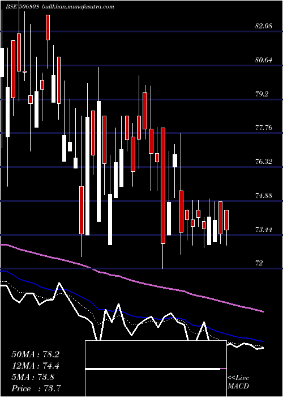Select the 5MA : 73.8 legend text
Image resolution: width=283 pixels, height=397 pixels.
point(33,377)
